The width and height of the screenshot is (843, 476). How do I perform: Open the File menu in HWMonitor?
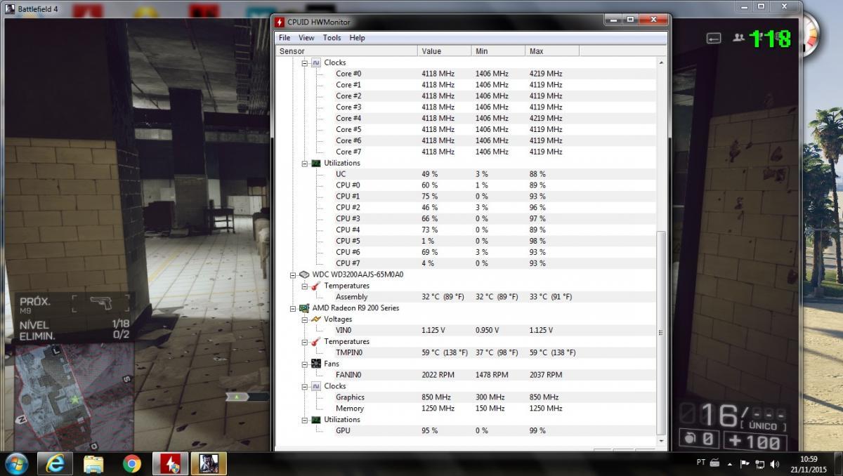point(285,38)
